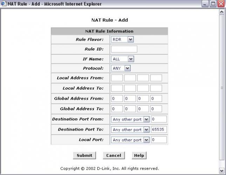Open the Local Port dropdown
226x175 pixels.
point(130,140)
